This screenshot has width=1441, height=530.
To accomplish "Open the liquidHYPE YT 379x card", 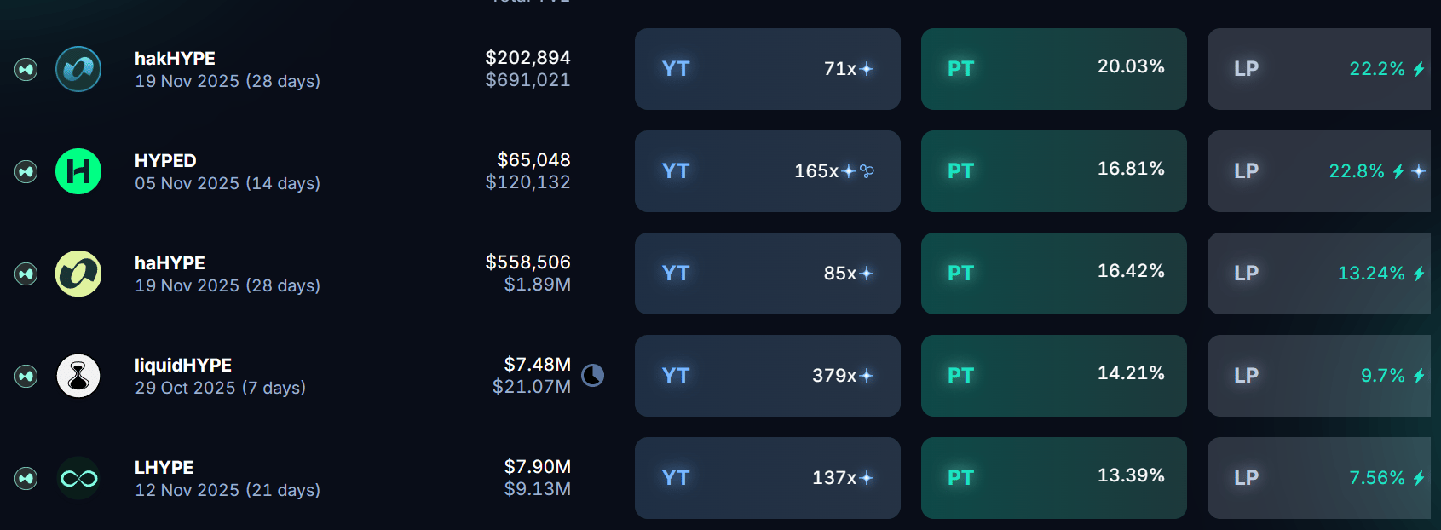I will [x=767, y=376].
